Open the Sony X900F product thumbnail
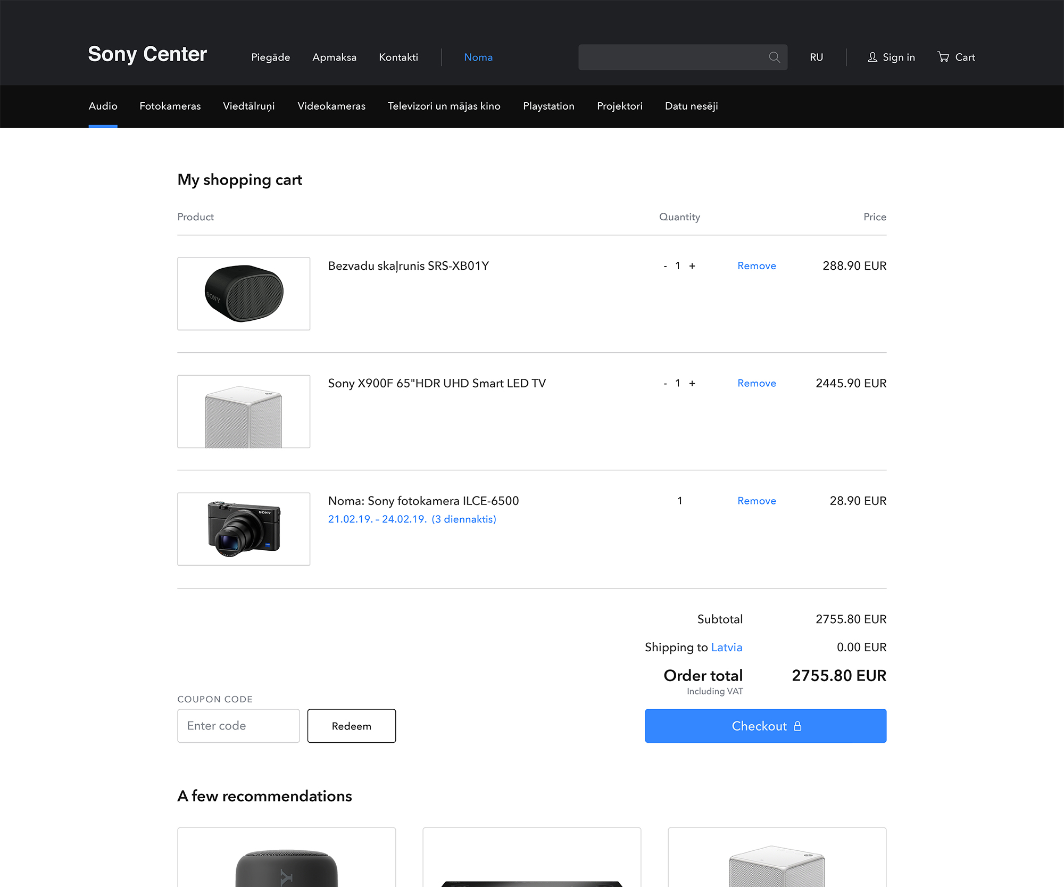 [244, 411]
